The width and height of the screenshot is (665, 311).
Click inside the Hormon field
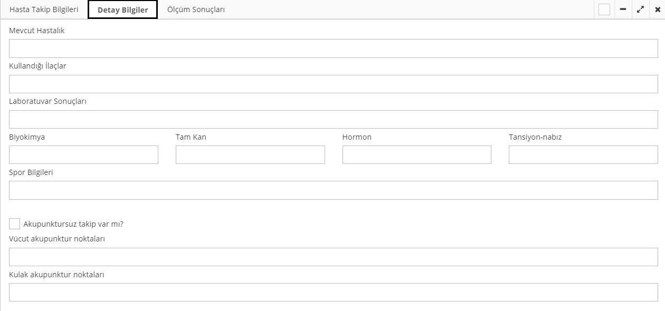tap(416, 154)
